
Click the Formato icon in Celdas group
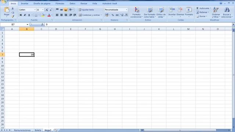pyautogui.click(x=189, y=10)
